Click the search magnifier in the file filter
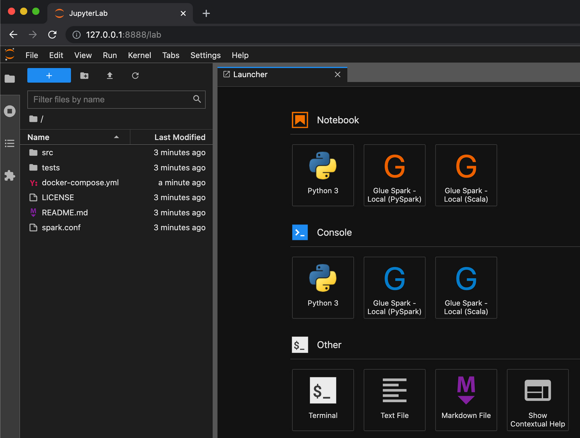This screenshot has height=438, width=580. coord(197,99)
